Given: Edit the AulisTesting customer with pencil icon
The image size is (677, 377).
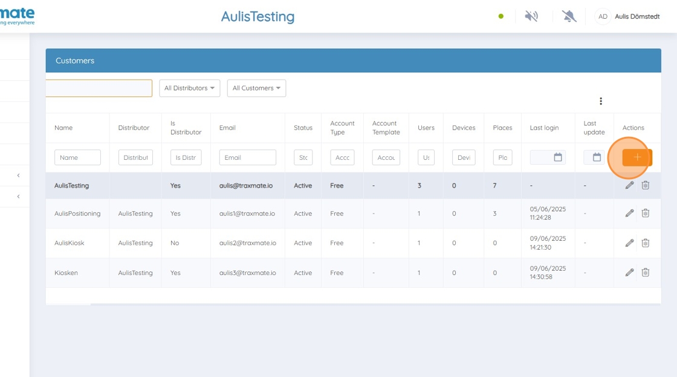Looking at the screenshot, I should (629, 185).
